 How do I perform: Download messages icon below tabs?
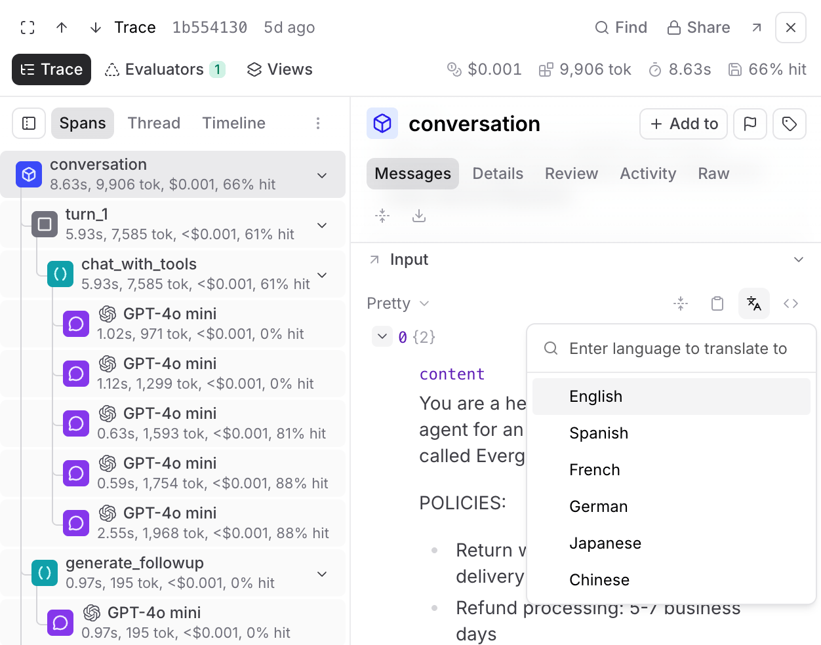click(419, 216)
